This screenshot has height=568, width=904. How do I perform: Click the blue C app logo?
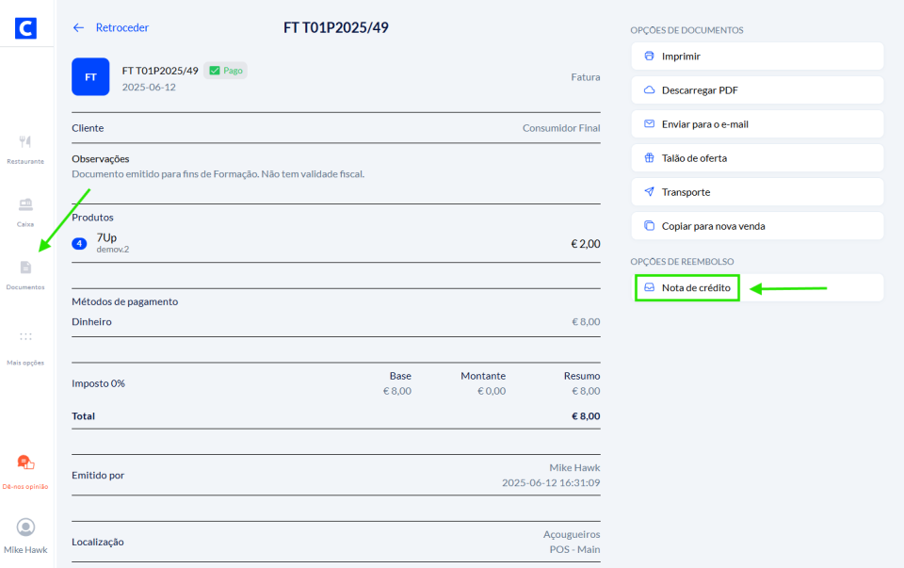coord(26,27)
